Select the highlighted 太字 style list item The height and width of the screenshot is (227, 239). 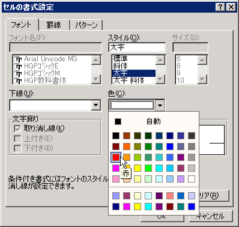[134, 73]
